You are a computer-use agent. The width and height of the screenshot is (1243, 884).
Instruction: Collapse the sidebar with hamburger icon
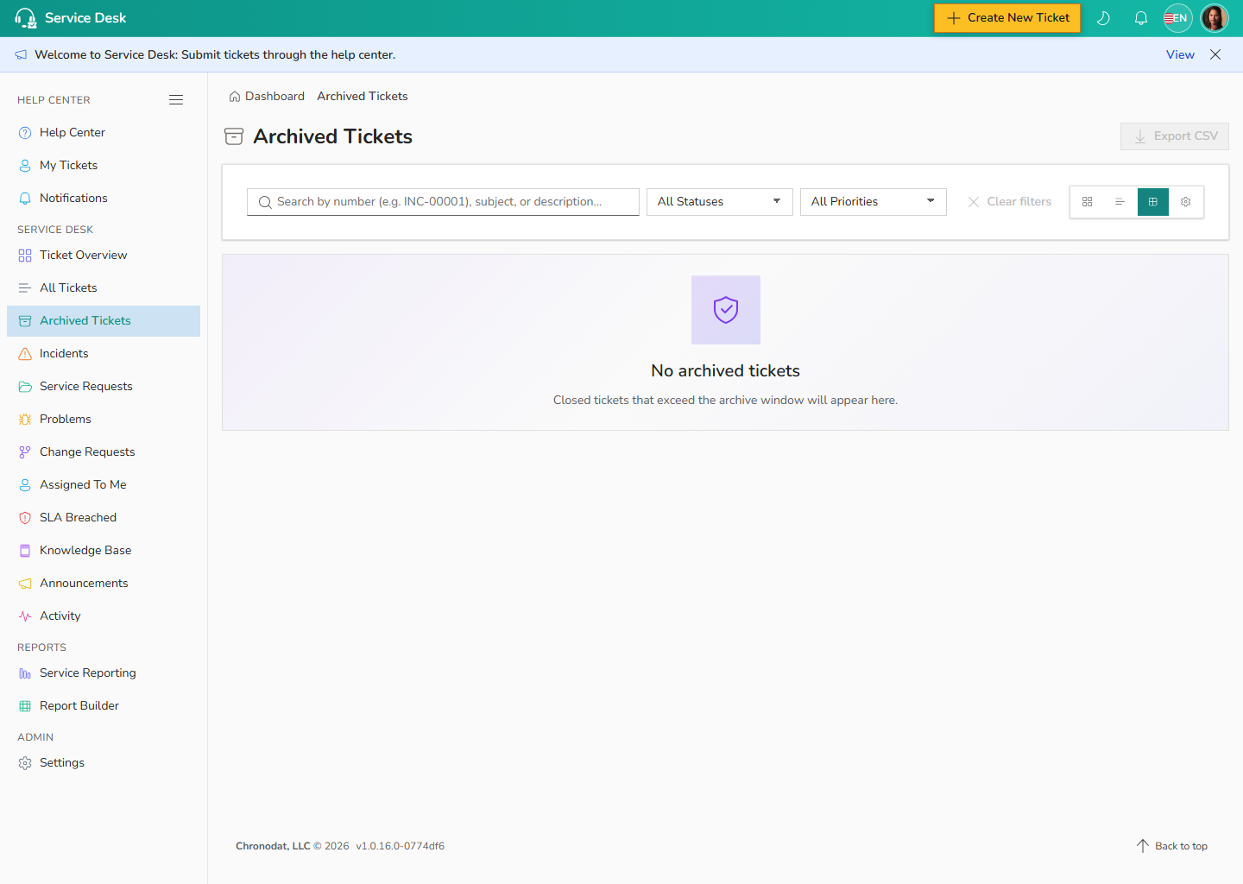point(176,100)
